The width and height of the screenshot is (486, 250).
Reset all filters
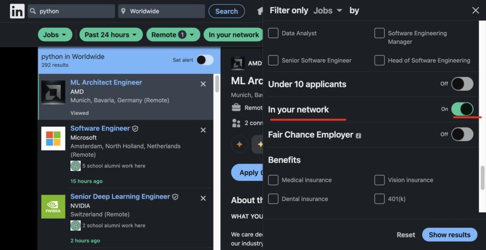(x=406, y=234)
